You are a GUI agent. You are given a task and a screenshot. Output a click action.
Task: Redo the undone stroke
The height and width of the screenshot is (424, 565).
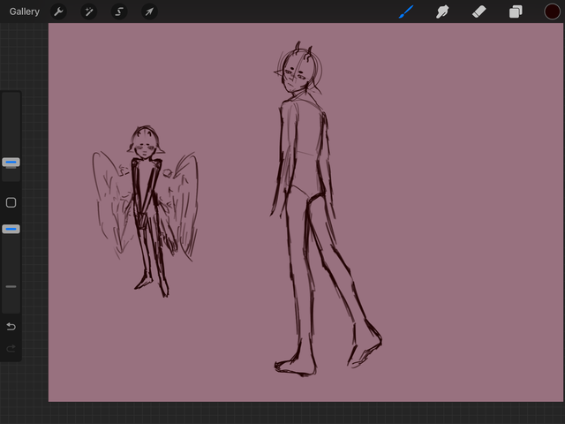point(11,348)
